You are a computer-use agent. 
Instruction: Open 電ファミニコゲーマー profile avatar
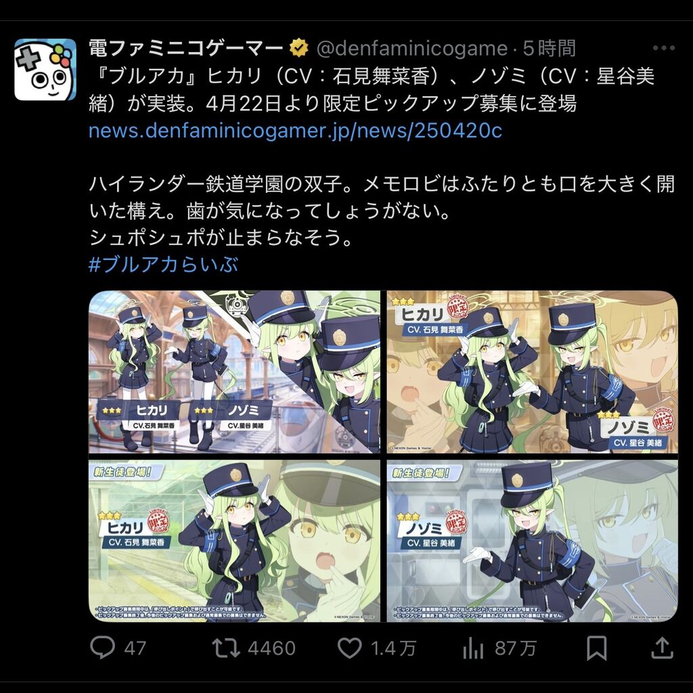pyautogui.click(x=45, y=70)
